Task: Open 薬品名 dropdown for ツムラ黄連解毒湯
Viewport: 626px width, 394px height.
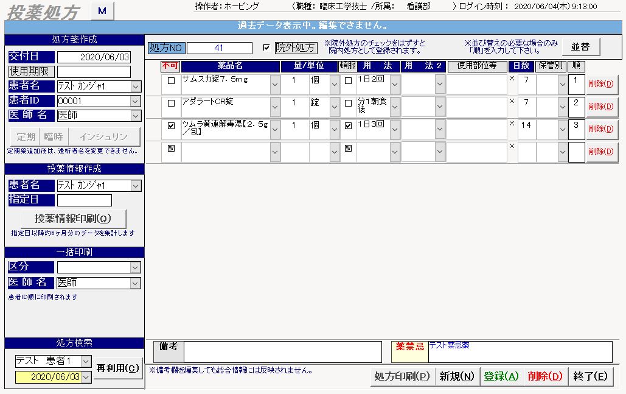Action: click(x=275, y=130)
